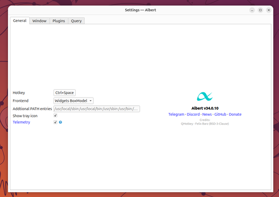Viewport: 279px width, 197px height.
Task: Switch to the General tab
Action: coord(20,21)
